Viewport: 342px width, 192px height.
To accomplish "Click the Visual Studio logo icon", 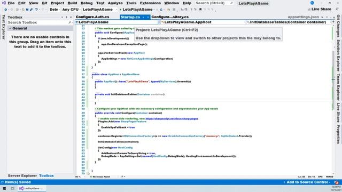I will [x=4, y=3].
